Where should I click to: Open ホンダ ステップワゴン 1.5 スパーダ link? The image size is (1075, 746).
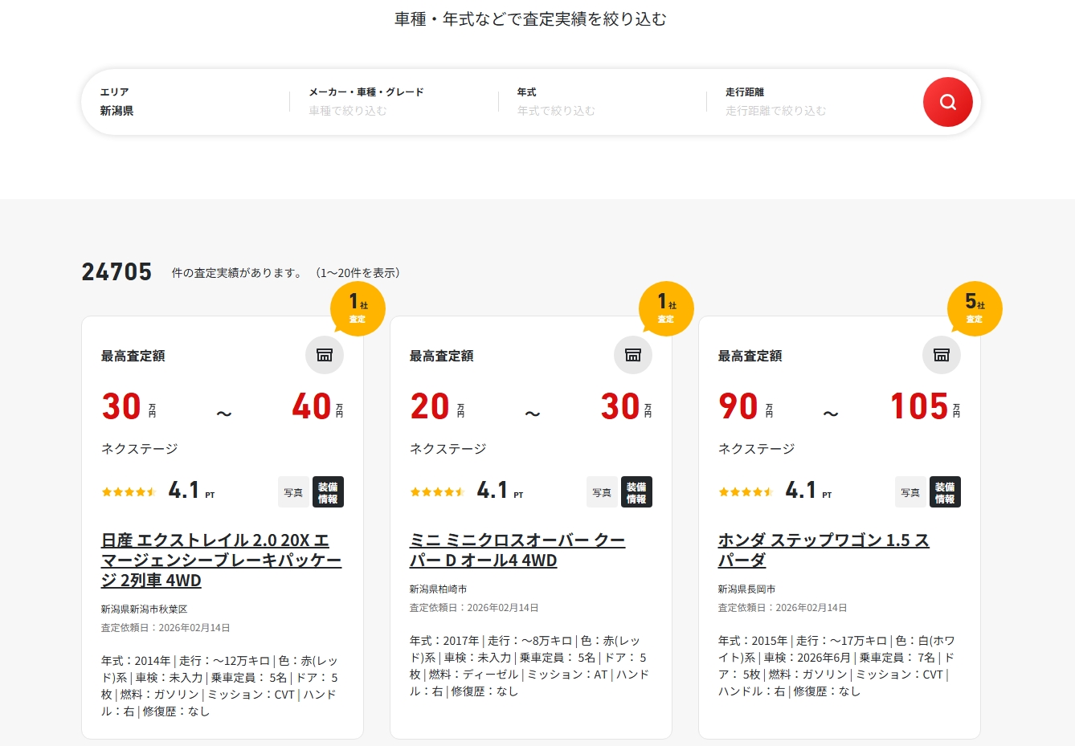pyautogui.click(x=823, y=550)
